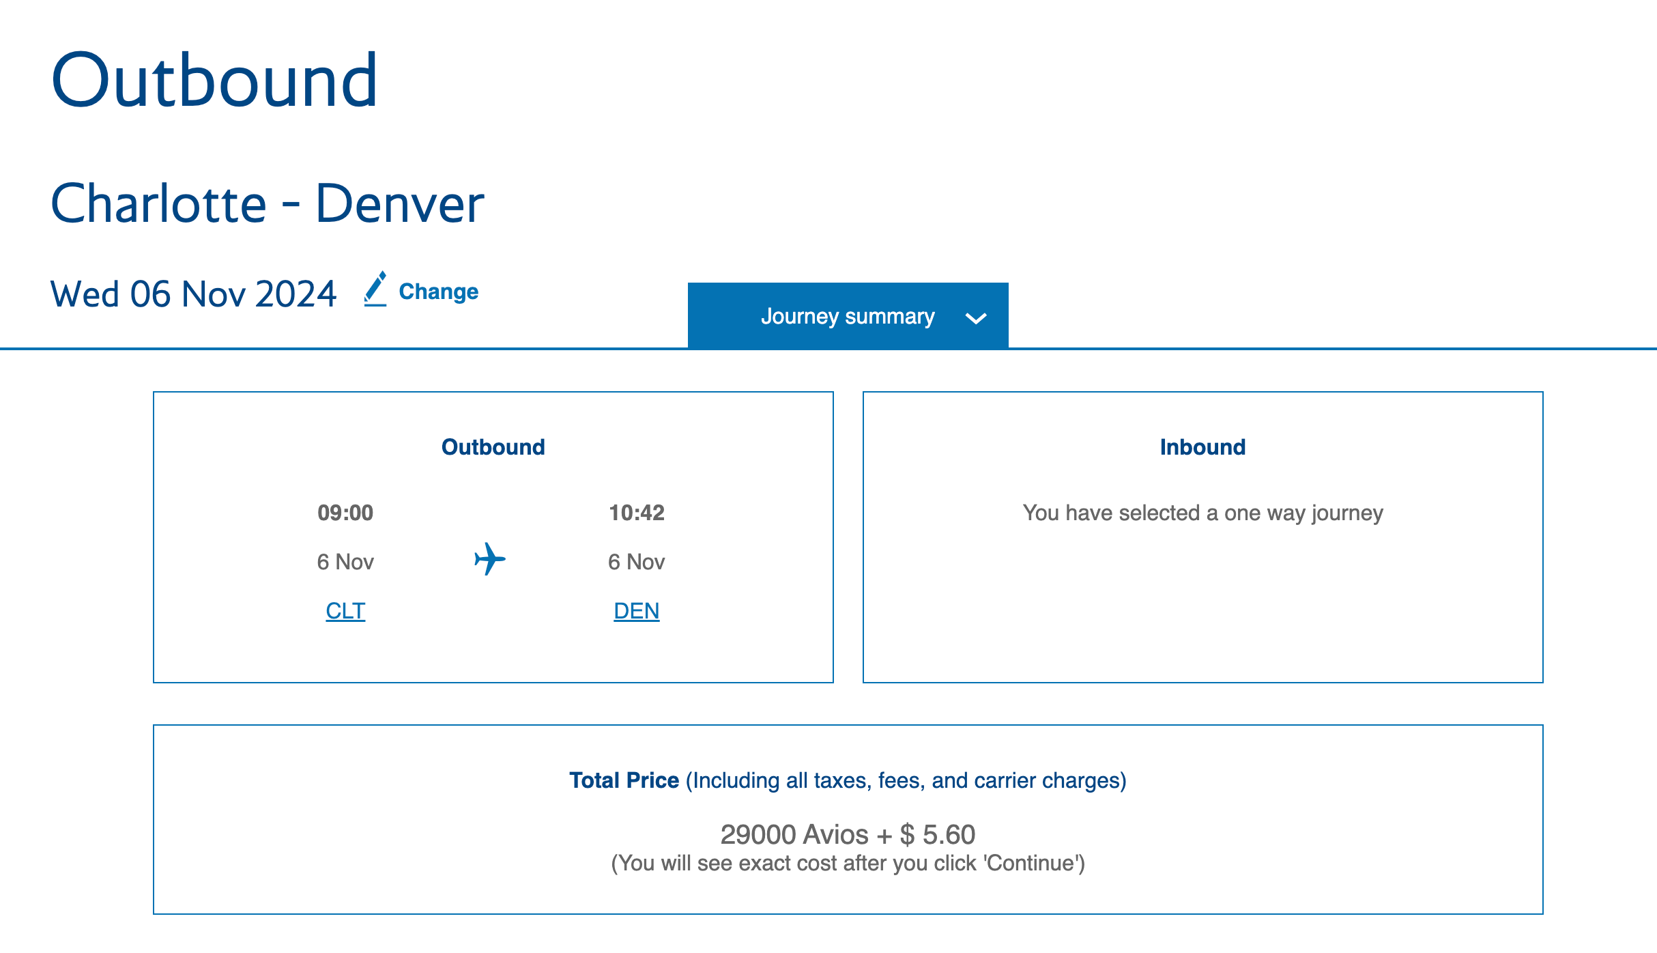The image size is (1657, 953).
Task: Open the CLT airport link
Action: pos(345,610)
